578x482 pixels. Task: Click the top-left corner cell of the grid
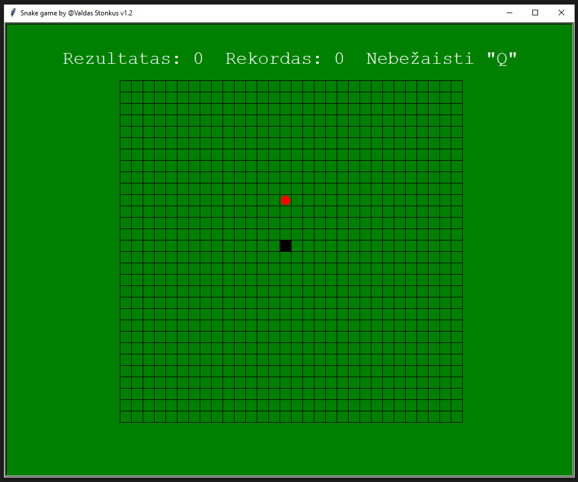pyautogui.click(x=126, y=86)
